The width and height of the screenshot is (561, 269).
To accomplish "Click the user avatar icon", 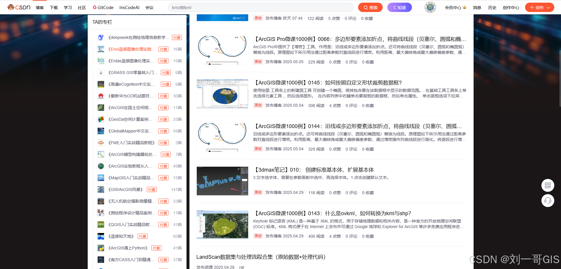I will tap(430, 7).
